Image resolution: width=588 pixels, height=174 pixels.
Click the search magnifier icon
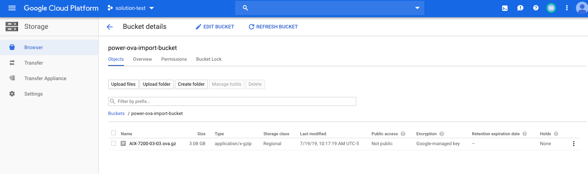click(x=245, y=8)
